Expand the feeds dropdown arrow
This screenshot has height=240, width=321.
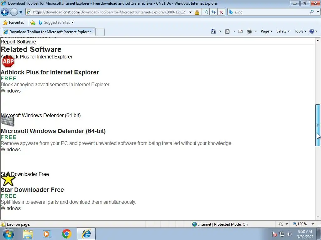pos(234,31)
